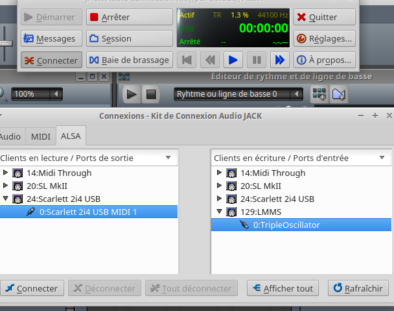Select 20:SL MkII input client row
Viewport: 394px width, 311px height.
point(301,186)
